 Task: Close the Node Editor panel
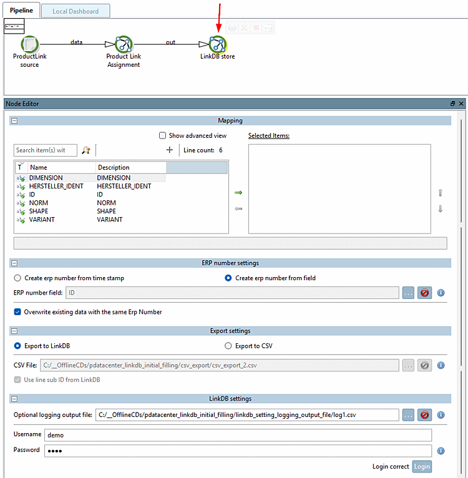461,104
